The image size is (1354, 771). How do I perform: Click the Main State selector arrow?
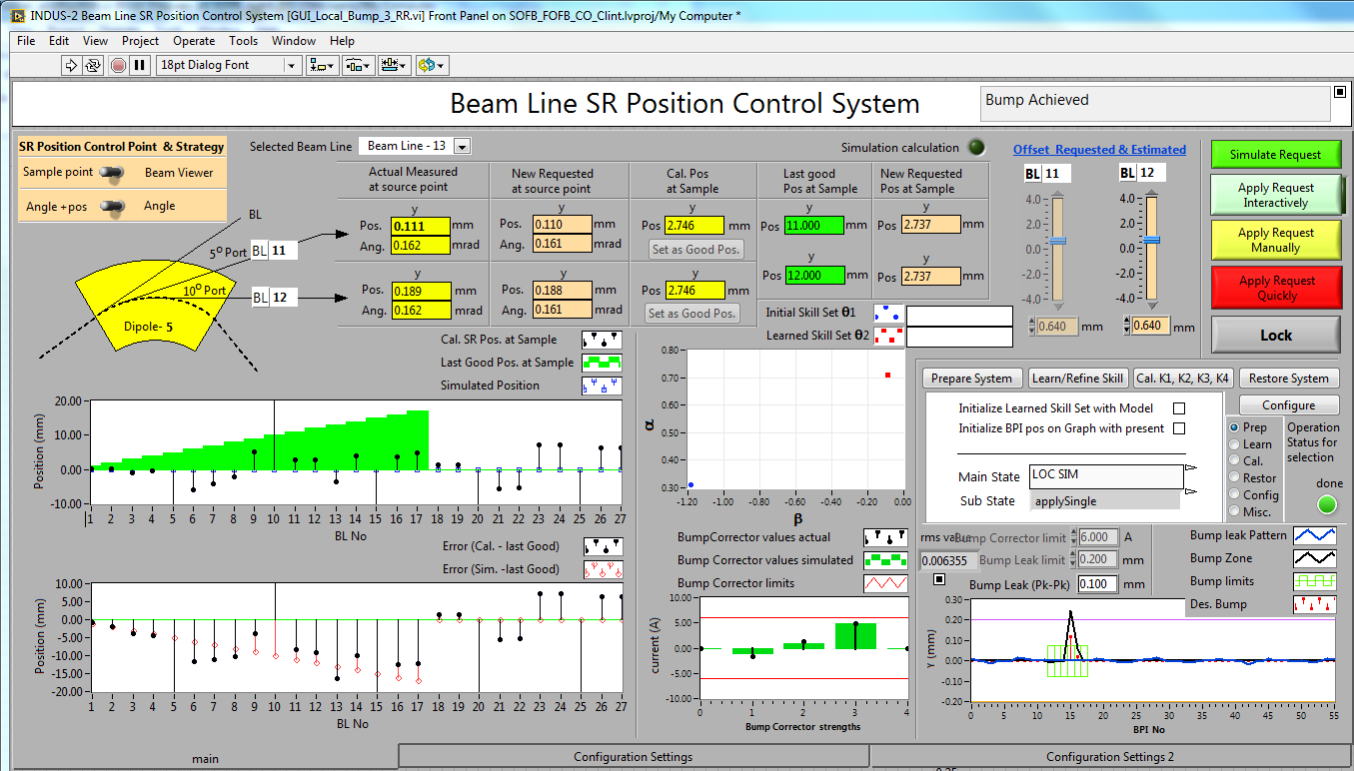1190,467
